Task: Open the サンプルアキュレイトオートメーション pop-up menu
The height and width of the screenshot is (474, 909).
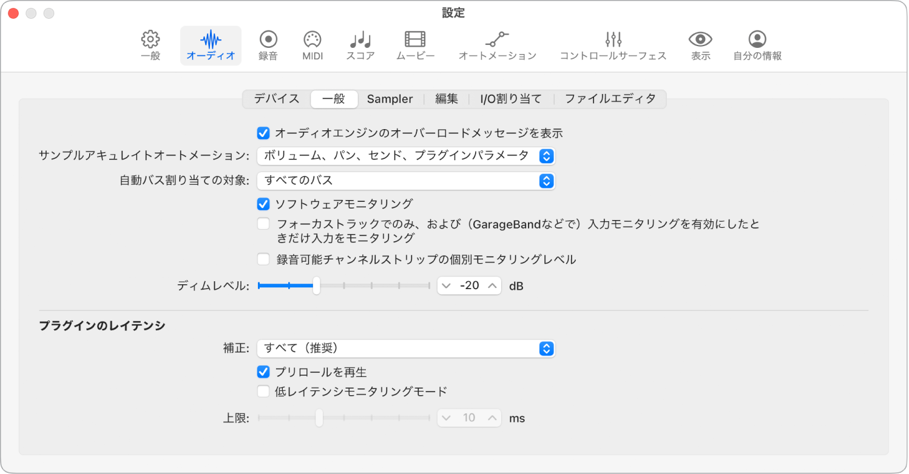Action: click(x=406, y=156)
